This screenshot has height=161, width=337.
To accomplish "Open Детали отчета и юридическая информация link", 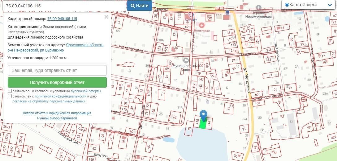I will 57,113.
